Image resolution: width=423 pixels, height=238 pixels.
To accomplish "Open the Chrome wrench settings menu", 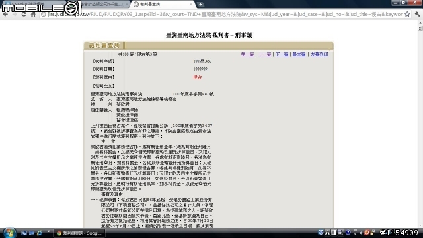I will tap(417, 14).
